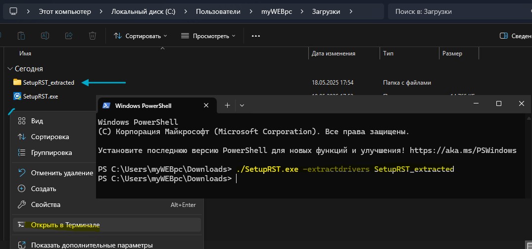Click the Delete trash icon in toolbar
This screenshot has width=532, height=249.
coord(92,36)
